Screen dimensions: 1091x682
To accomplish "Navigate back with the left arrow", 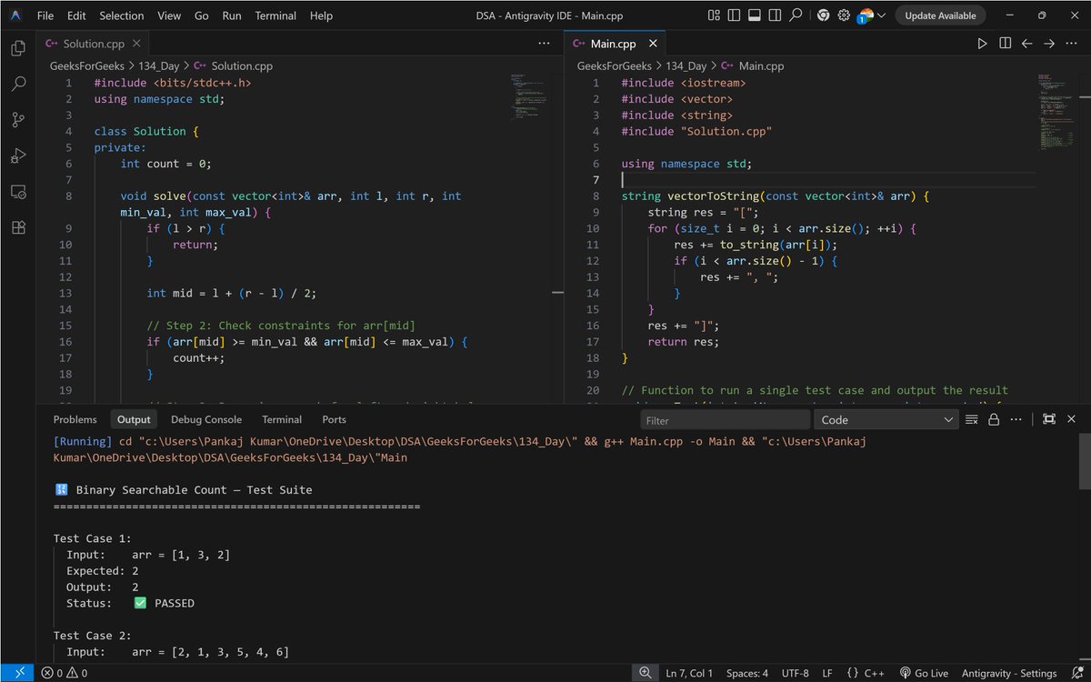I will click(1026, 43).
